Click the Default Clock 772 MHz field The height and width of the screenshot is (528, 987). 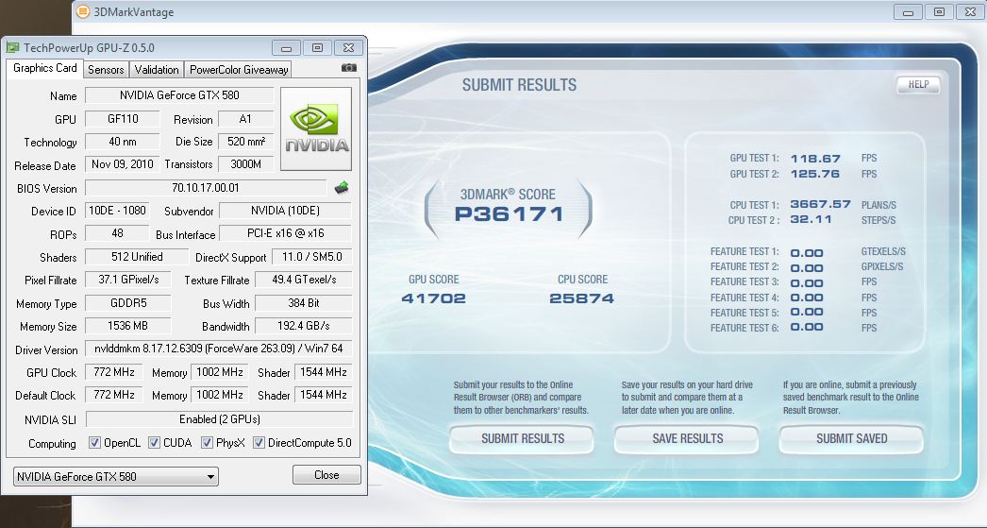pos(114,395)
